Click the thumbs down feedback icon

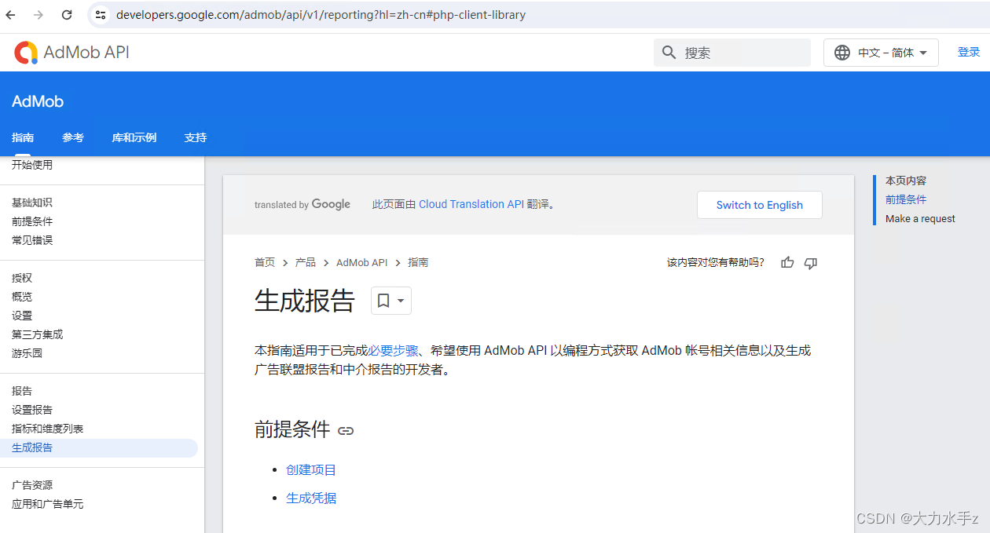[x=811, y=262]
